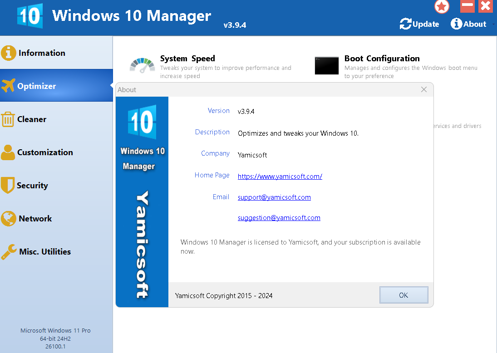This screenshot has height=353, width=497.
Task: Switch to the Customization tab
Action: point(56,152)
